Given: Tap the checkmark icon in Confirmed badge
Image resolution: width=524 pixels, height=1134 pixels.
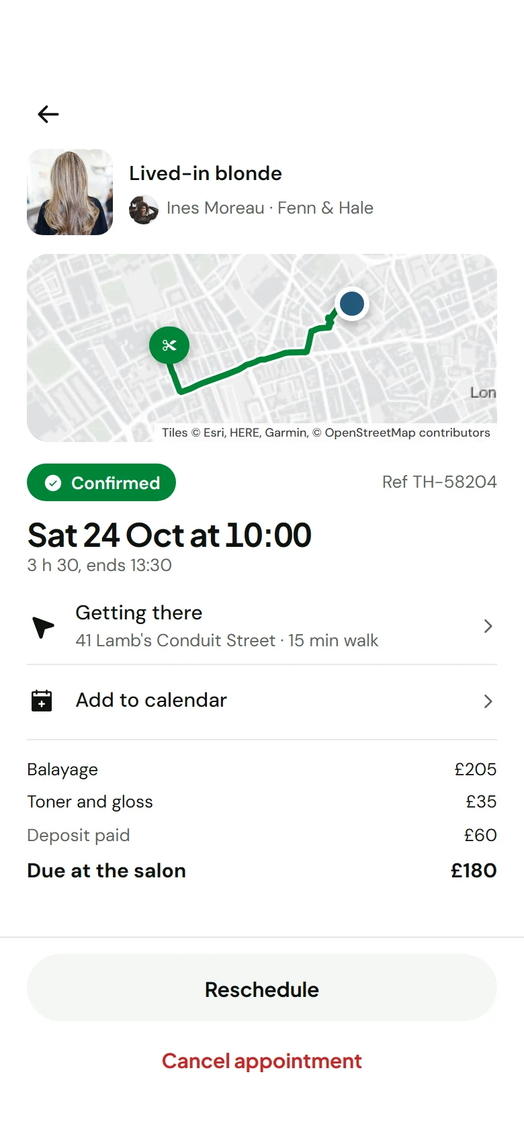Looking at the screenshot, I should pyautogui.click(x=53, y=483).
